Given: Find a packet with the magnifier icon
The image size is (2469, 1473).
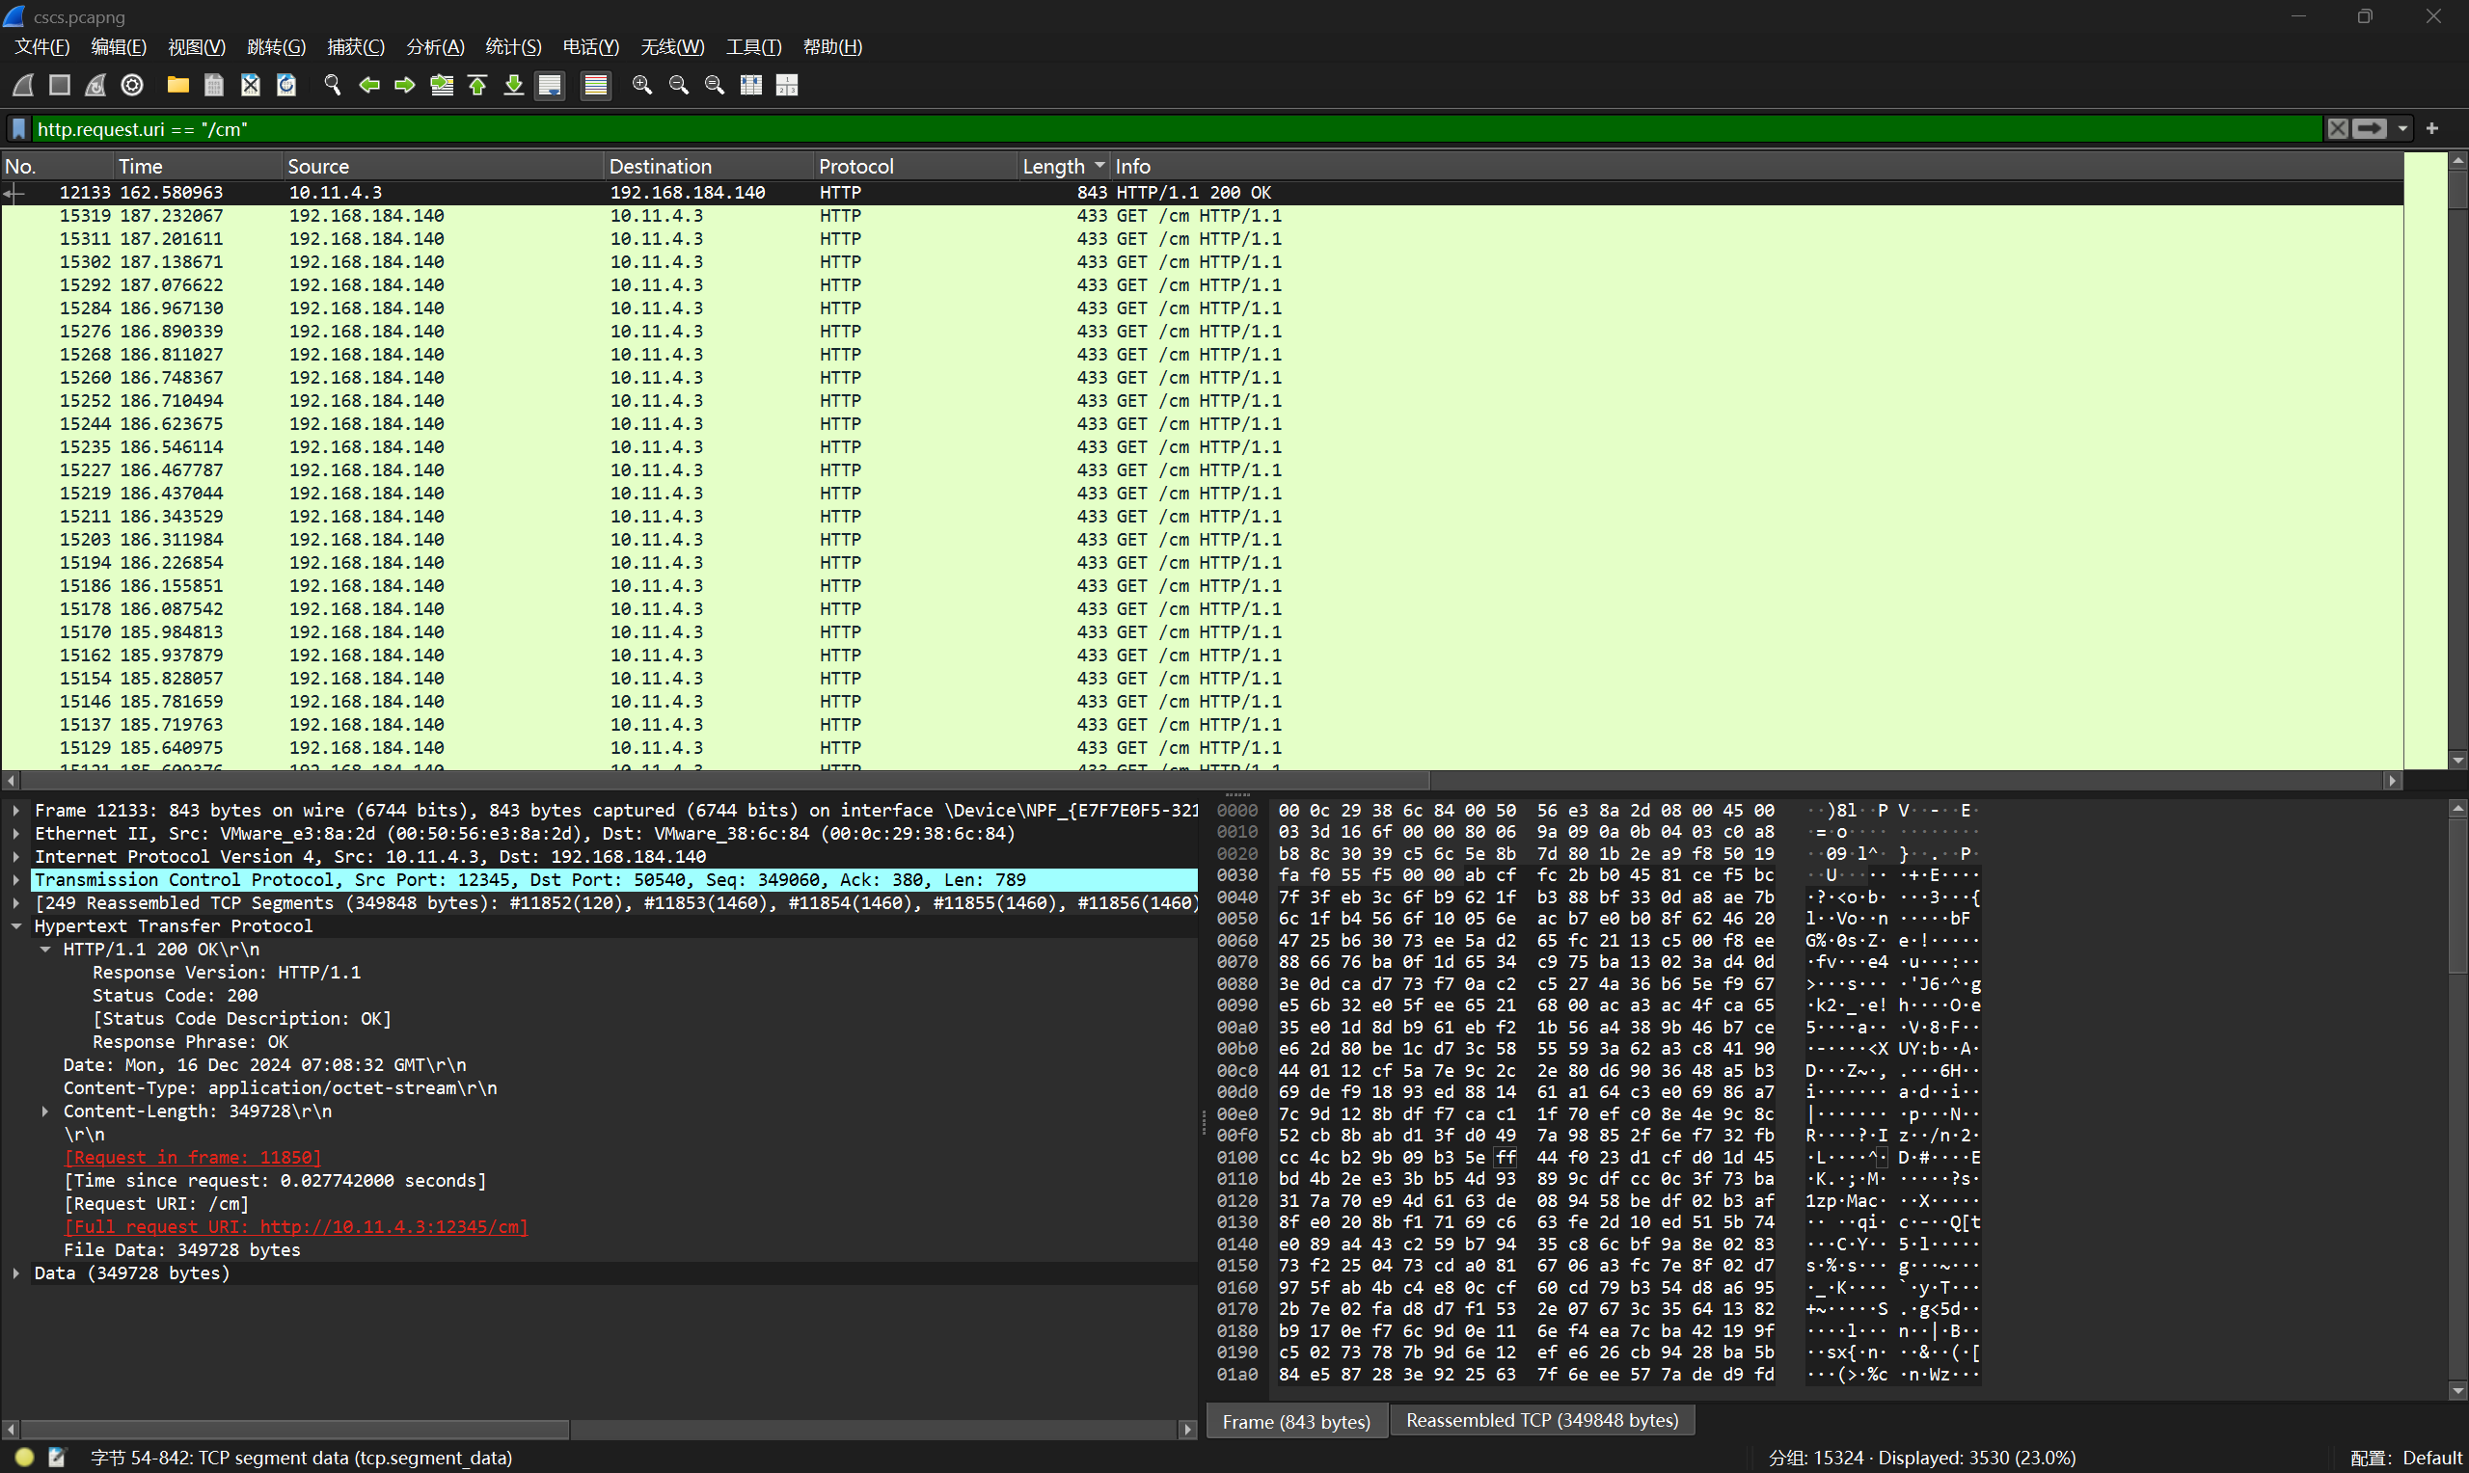Looking at the screenshot, I should coord(333,86).
